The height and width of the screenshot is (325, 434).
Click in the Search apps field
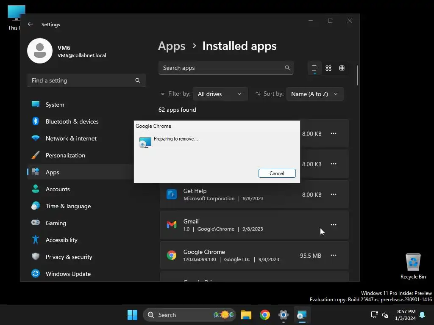tap(226, 68)
